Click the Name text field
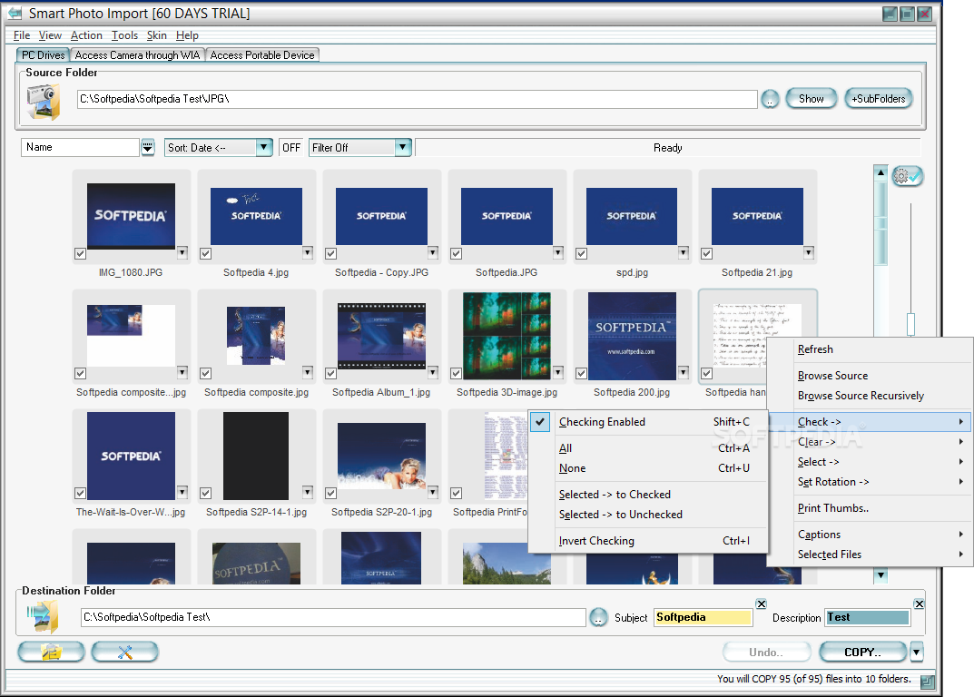This screenshot has width=974, height=697. point(80,147)
